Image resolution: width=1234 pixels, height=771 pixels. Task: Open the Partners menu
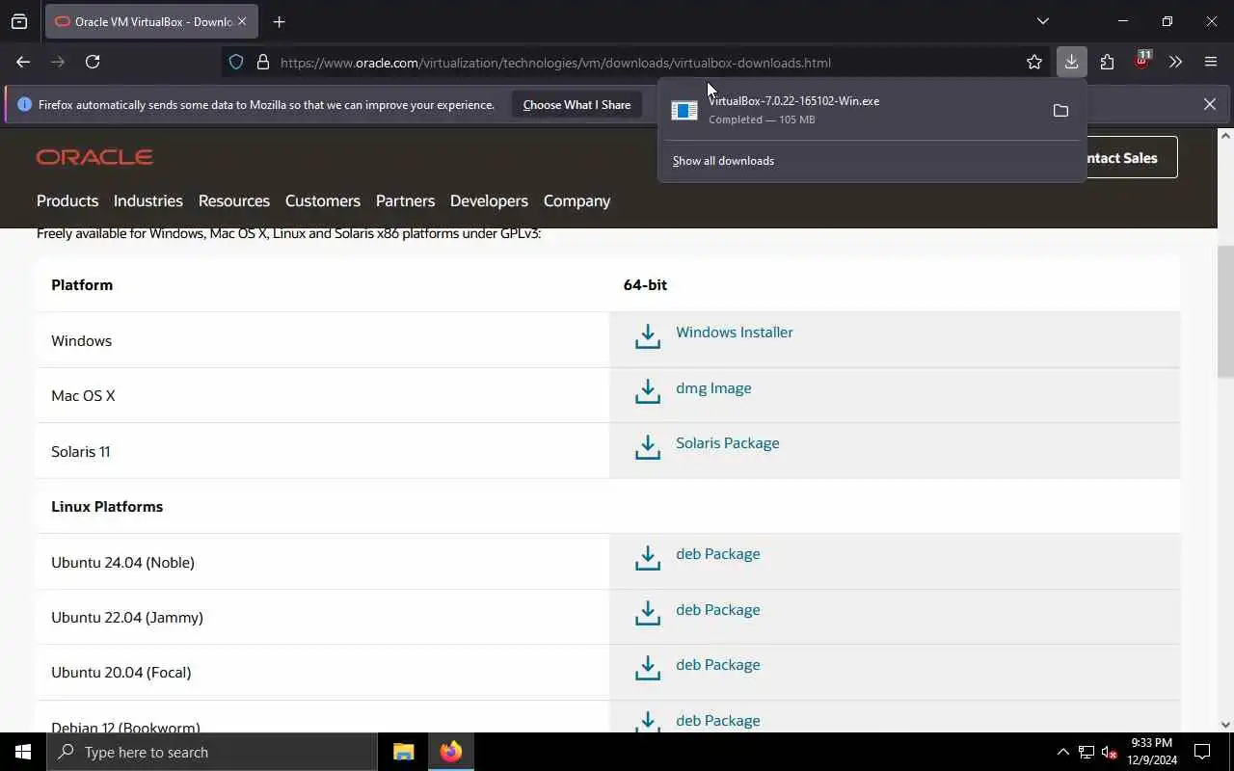click(x=405, y=200)
